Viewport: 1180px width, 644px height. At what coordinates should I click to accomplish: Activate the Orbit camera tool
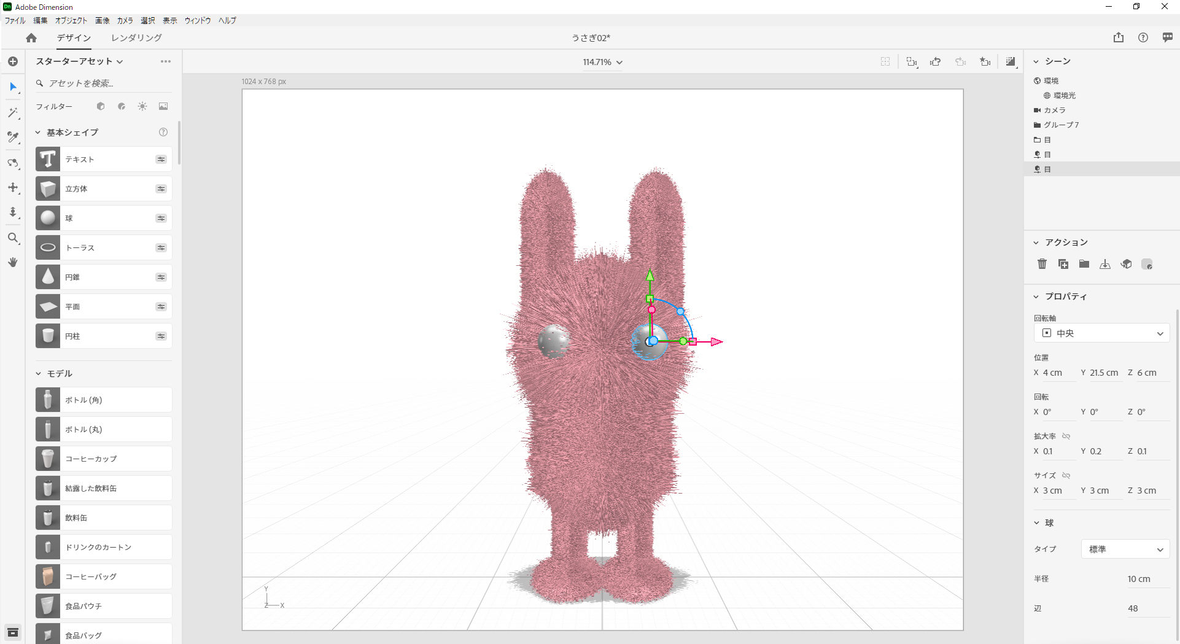(13, 163)
